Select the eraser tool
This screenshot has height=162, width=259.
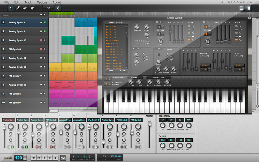[25, 8]
